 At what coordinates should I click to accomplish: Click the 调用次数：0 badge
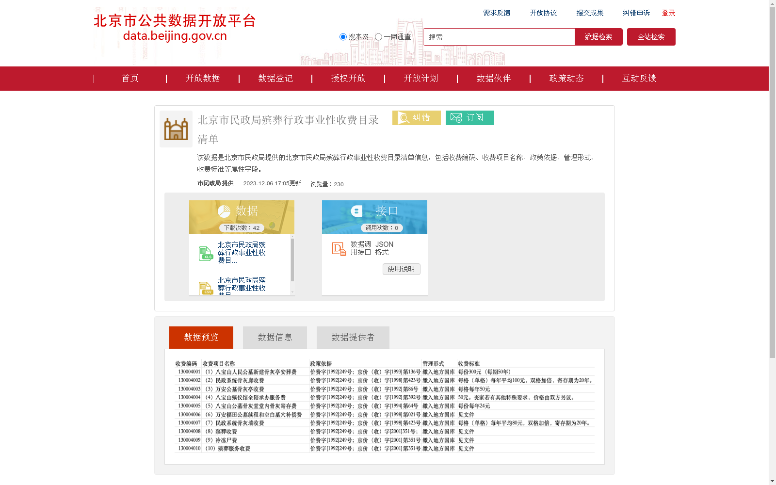382,228
